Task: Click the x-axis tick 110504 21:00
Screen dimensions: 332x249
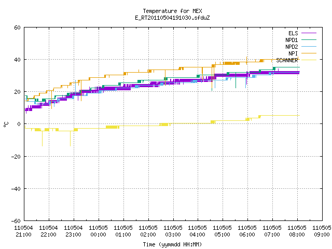Action: point(23,231)
